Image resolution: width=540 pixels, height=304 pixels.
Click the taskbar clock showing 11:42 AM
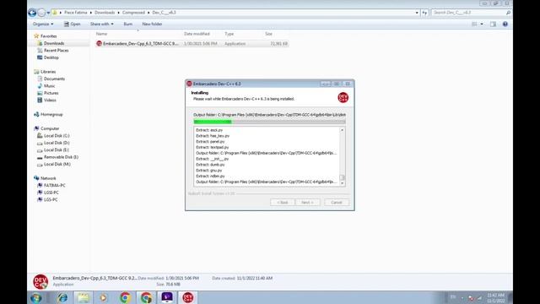[495, 298]
